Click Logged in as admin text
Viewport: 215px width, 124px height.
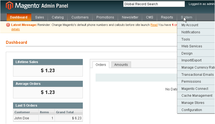coord(202,4)
